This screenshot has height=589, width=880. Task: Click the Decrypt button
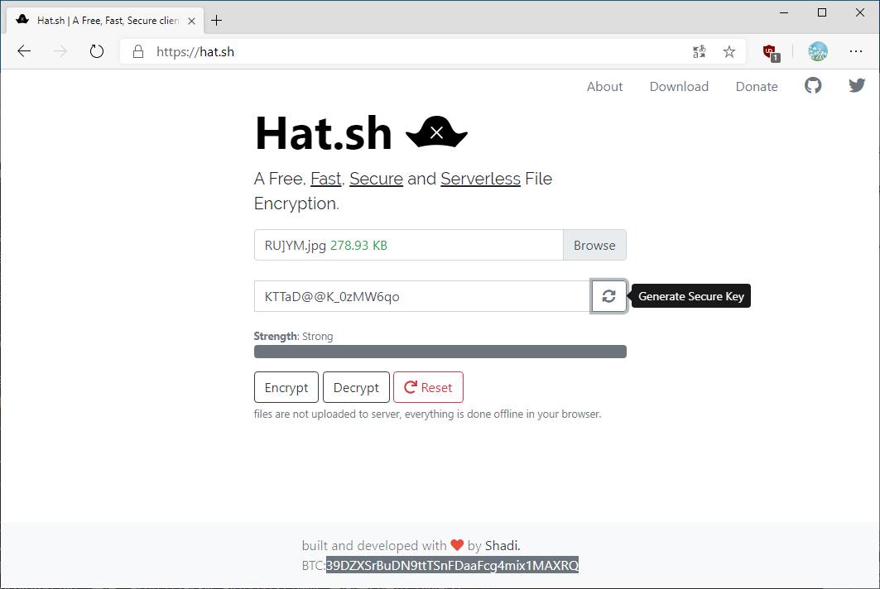(356, 387)
